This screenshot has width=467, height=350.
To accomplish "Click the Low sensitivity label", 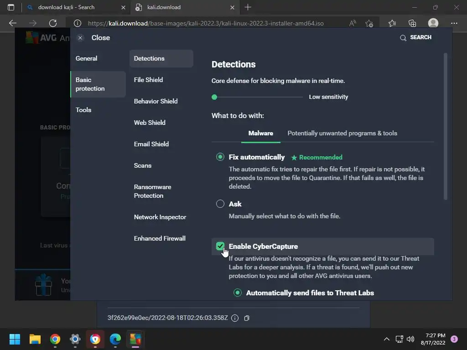I will coord(328,97).
